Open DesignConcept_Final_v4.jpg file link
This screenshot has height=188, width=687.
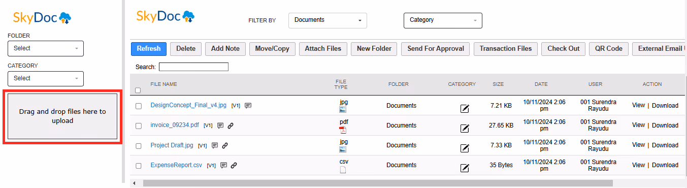tap(188, 106)
